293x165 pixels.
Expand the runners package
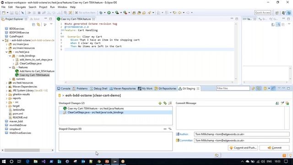10,79
